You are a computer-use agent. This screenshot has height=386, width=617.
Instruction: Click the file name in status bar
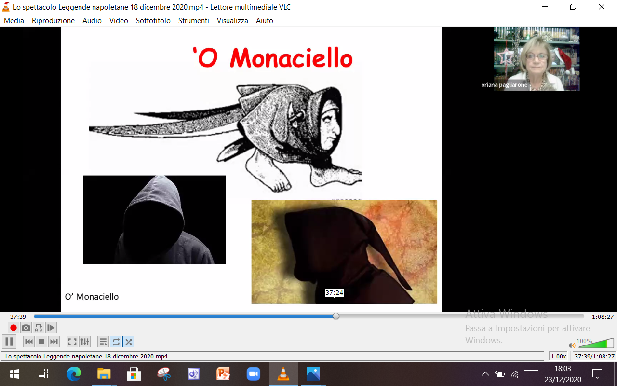86,357
